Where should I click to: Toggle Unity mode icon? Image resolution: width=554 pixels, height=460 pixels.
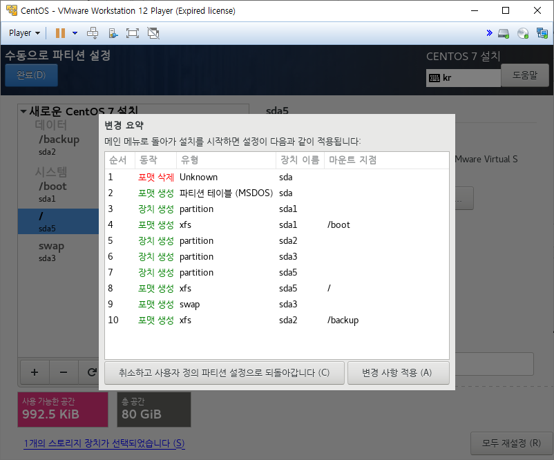(153, 33)
